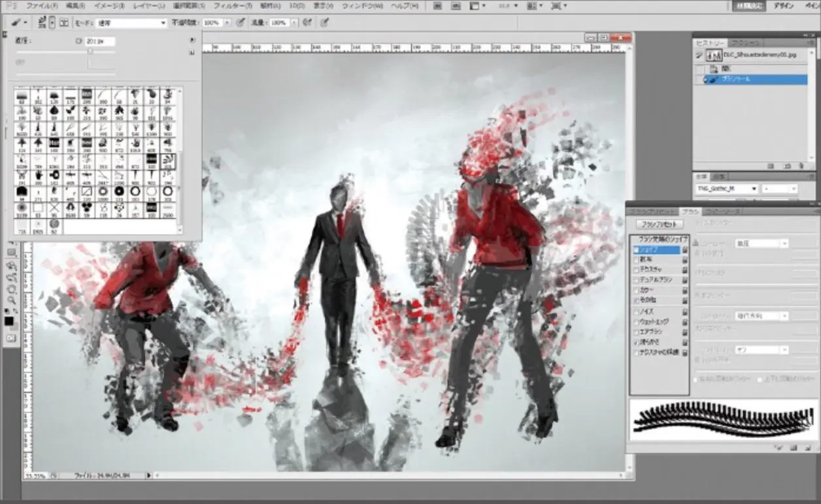Viewport: 821px width, 504px height.
Task: Open the Filter (フィルター) menu
Action: click(233, 5)
